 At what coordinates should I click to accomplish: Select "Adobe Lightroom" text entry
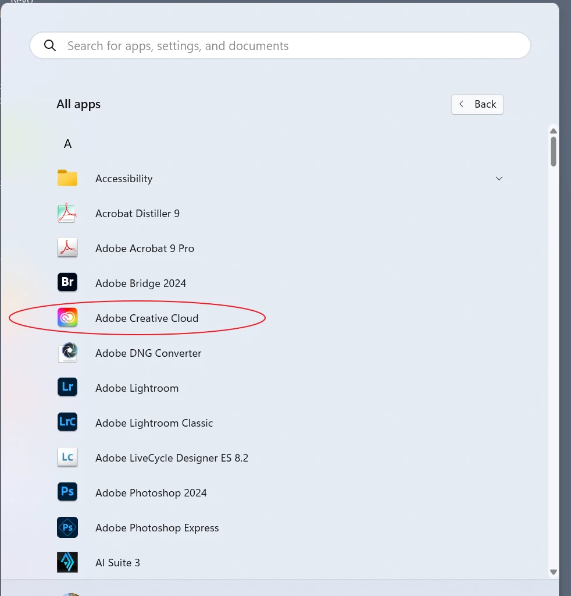point(137,388)
